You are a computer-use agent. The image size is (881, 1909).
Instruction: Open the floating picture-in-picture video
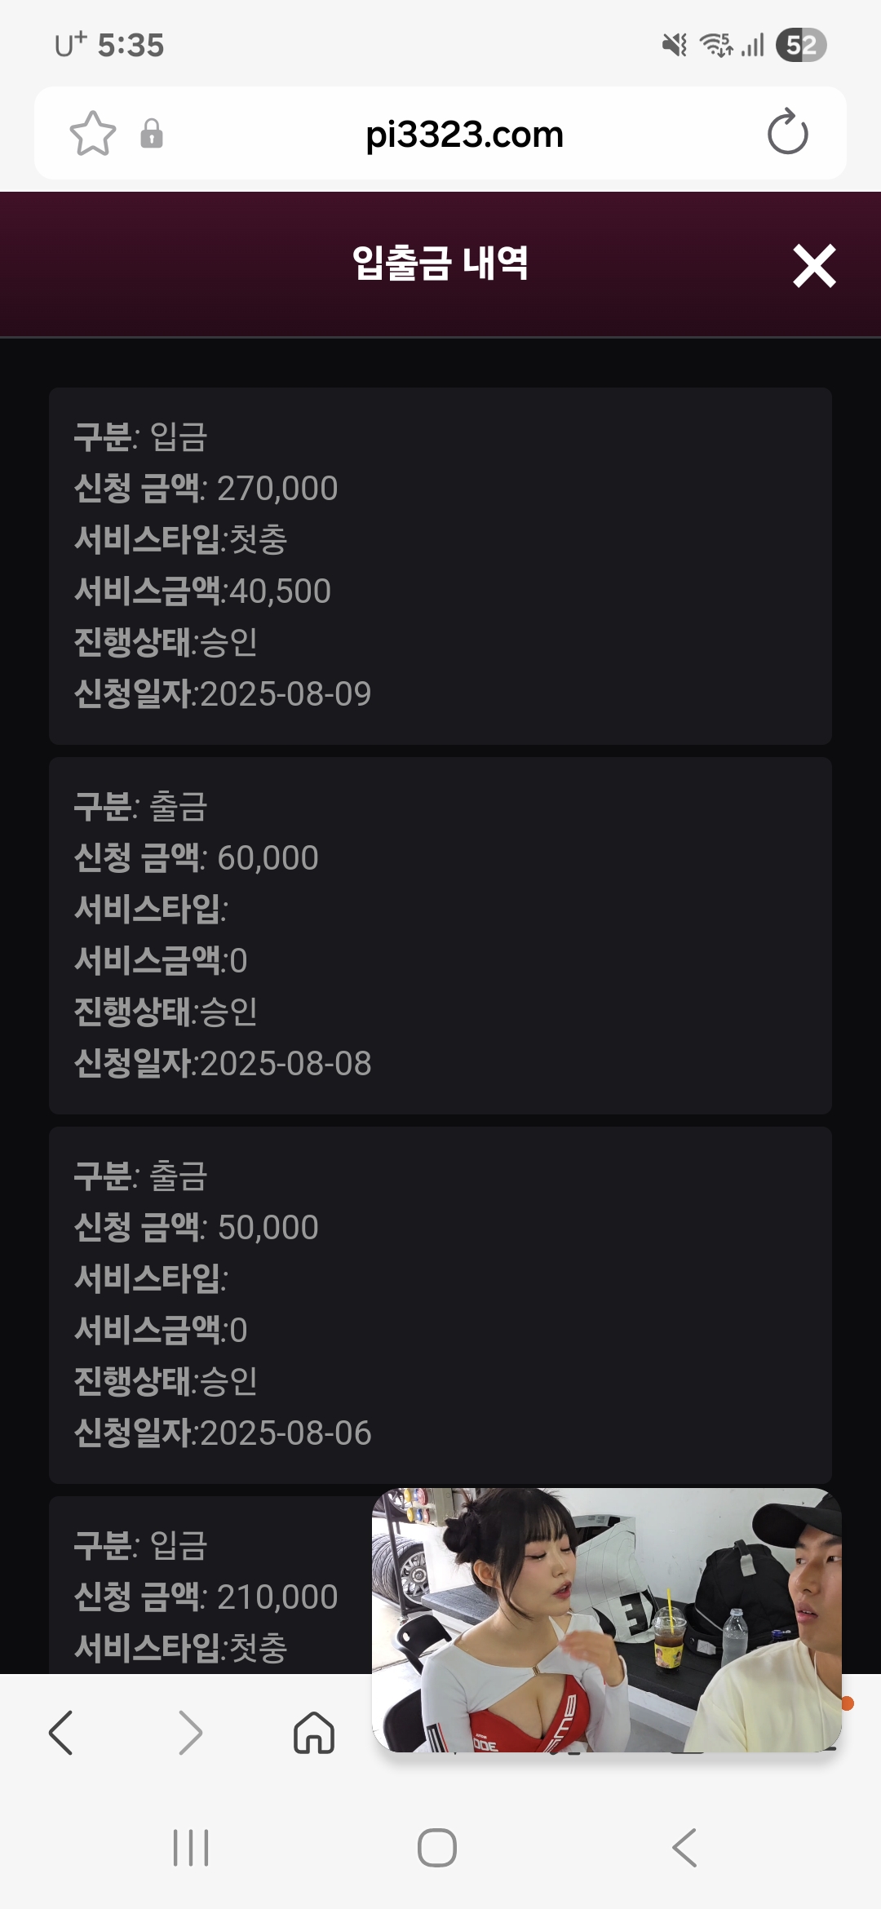click(x=606, y=1619)
